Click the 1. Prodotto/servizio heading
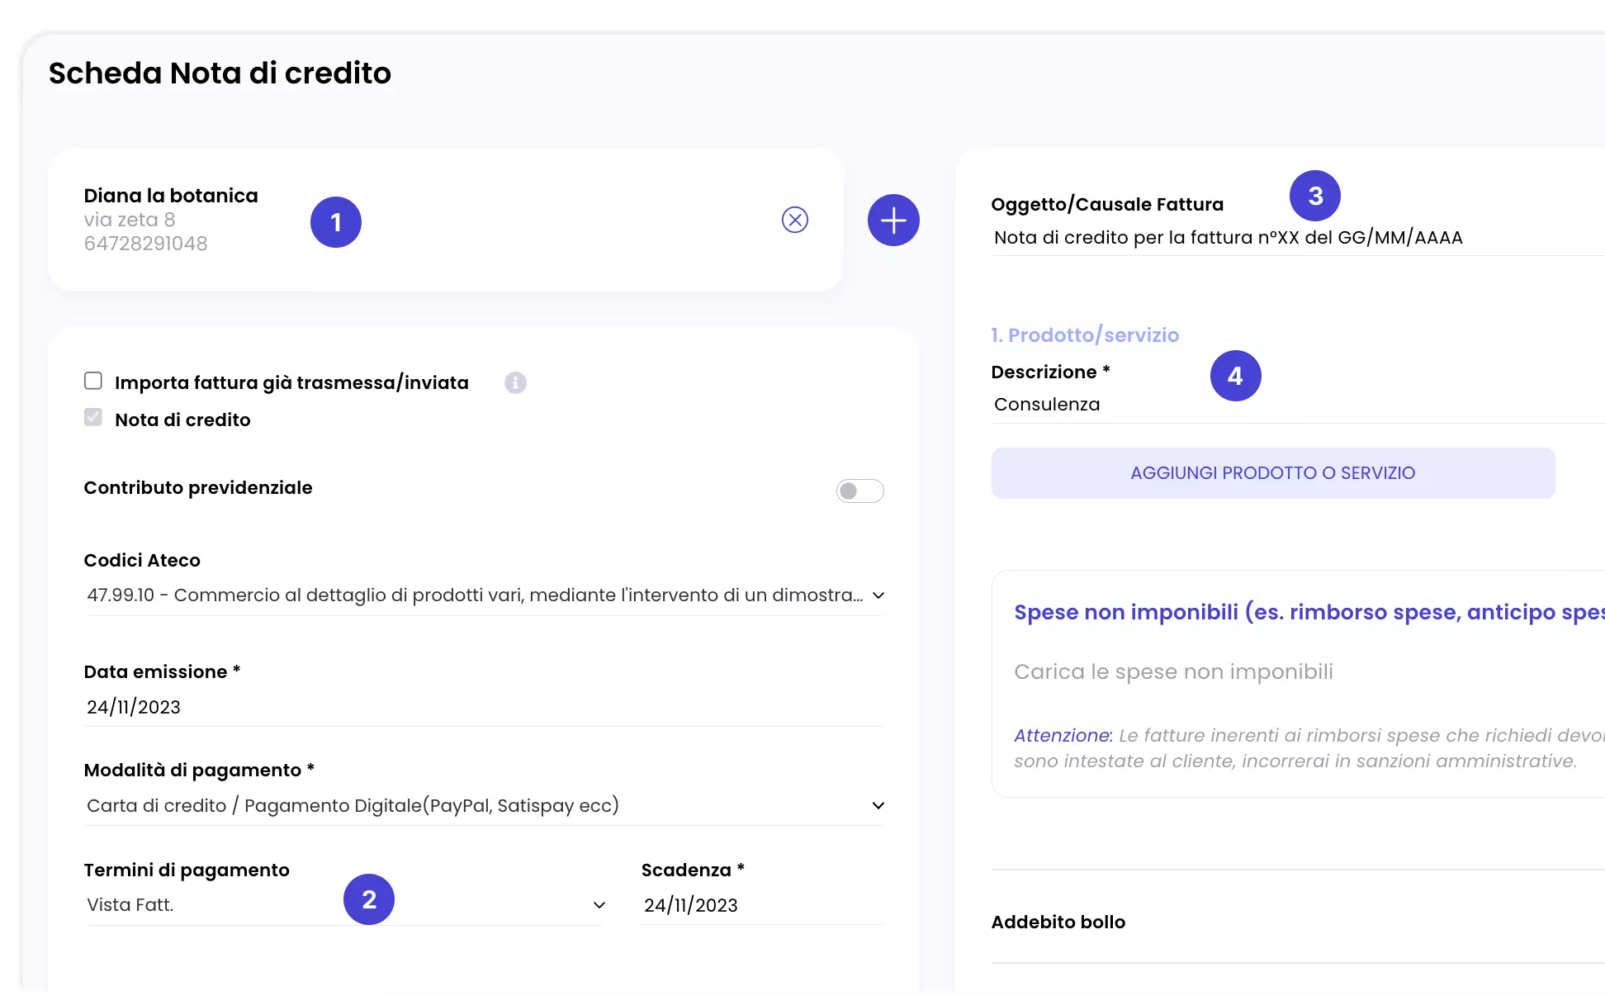 (1085, 334)
